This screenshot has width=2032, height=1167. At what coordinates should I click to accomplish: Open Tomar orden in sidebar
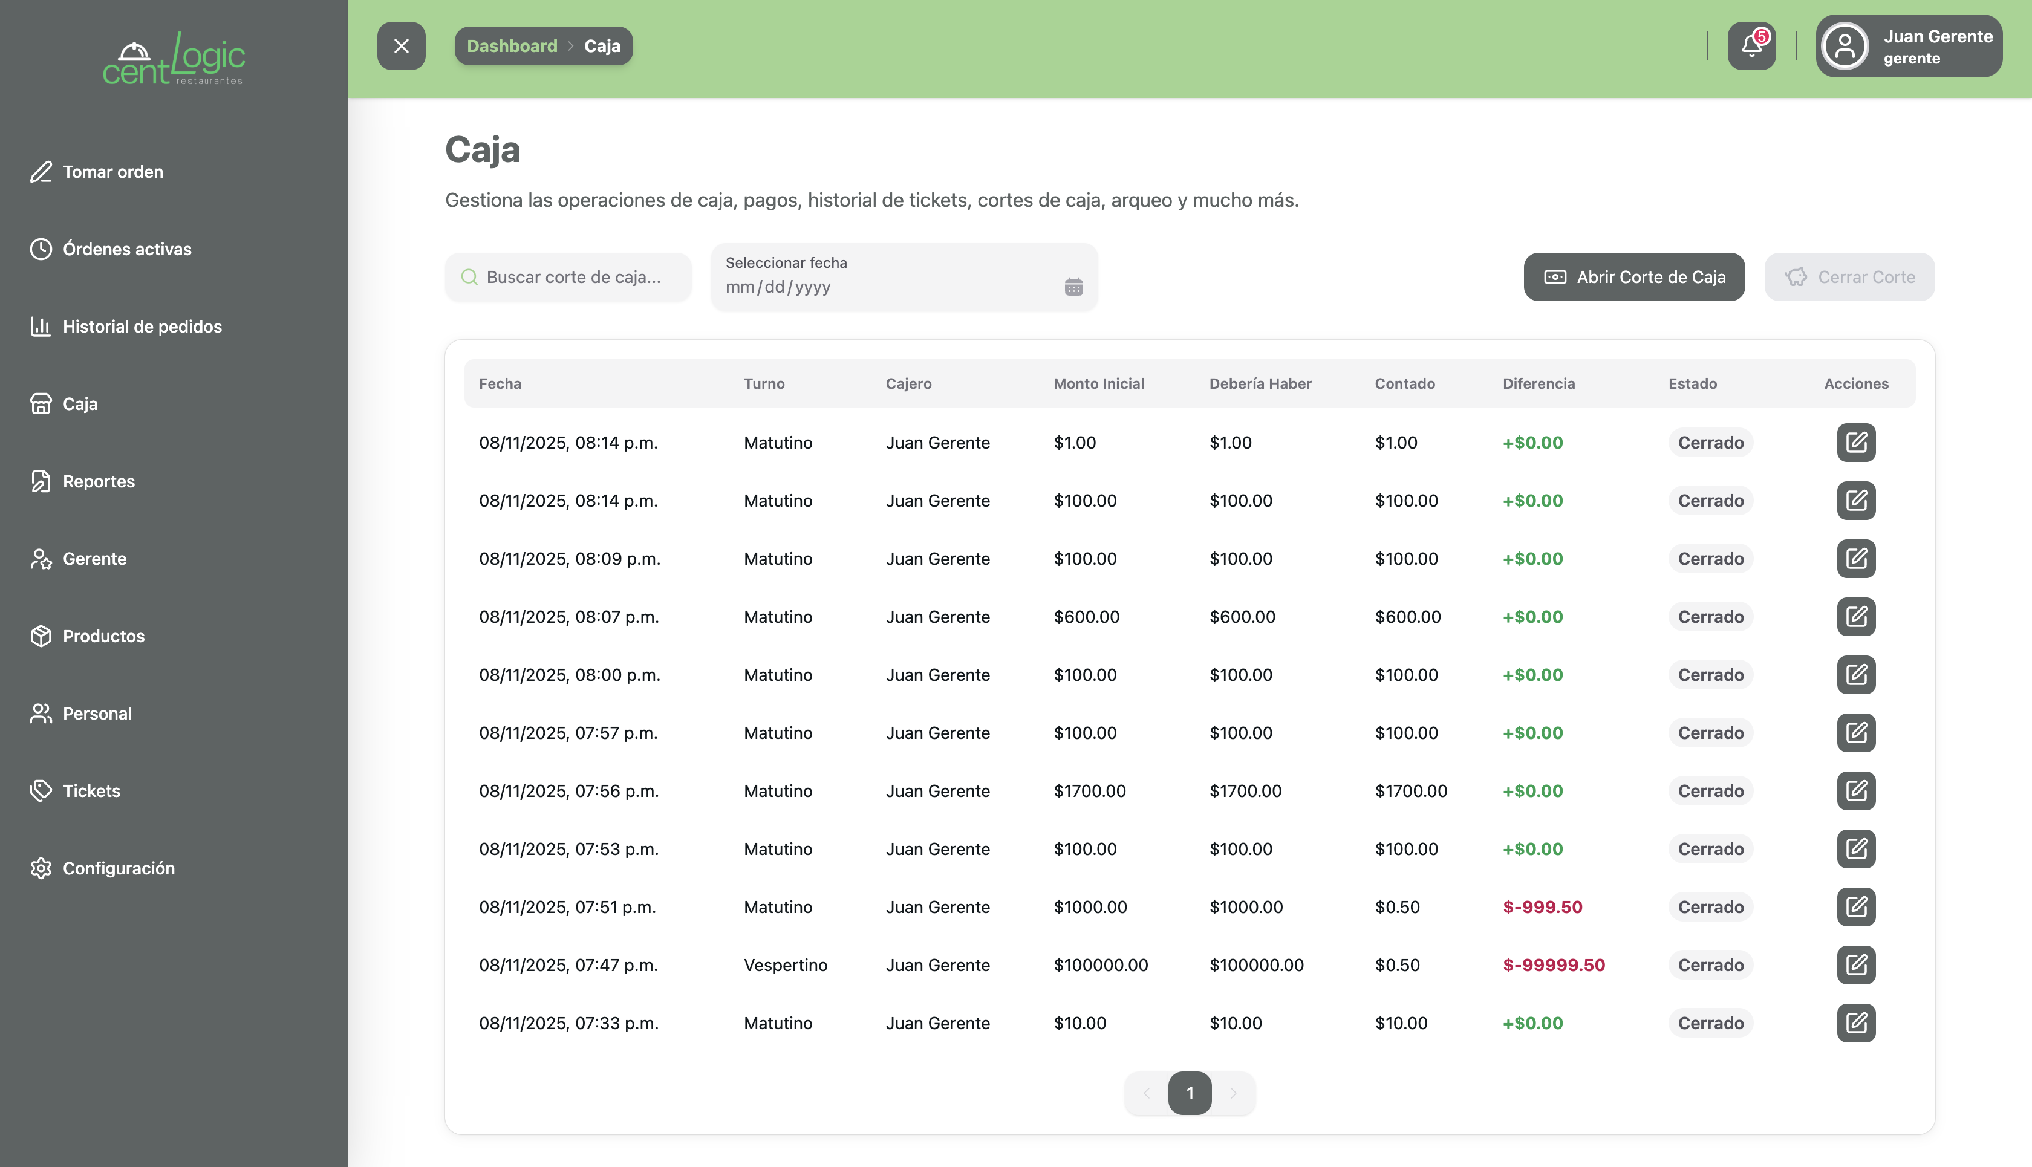(112, 172)
